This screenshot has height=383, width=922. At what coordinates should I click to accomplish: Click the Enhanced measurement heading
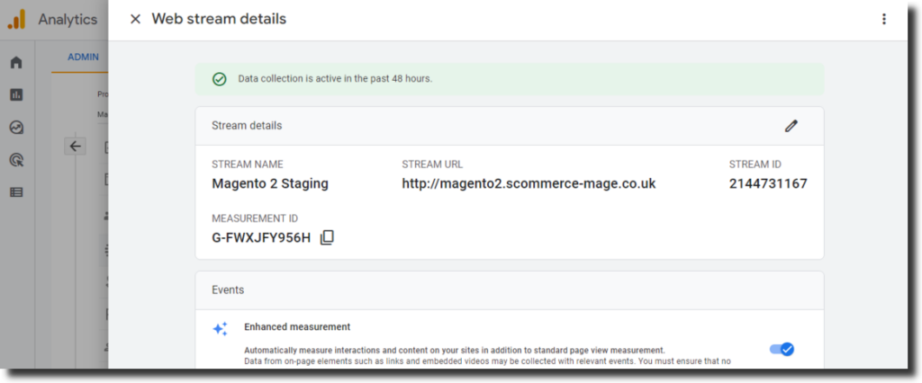297,326
